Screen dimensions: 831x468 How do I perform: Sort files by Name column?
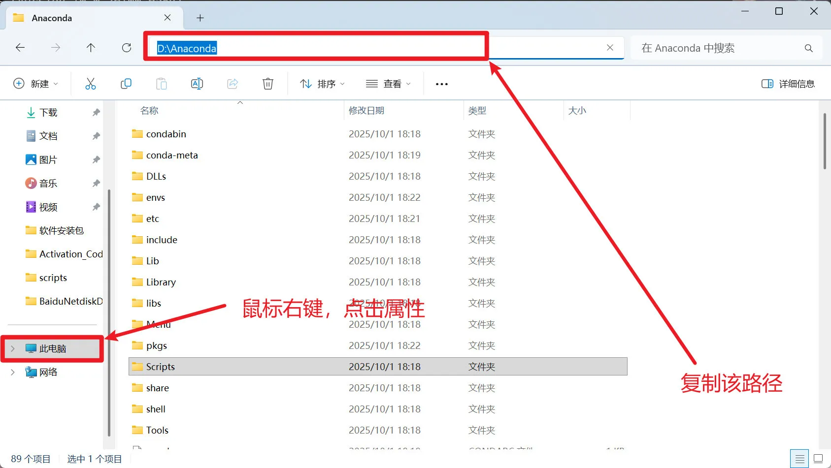point(149,111)
